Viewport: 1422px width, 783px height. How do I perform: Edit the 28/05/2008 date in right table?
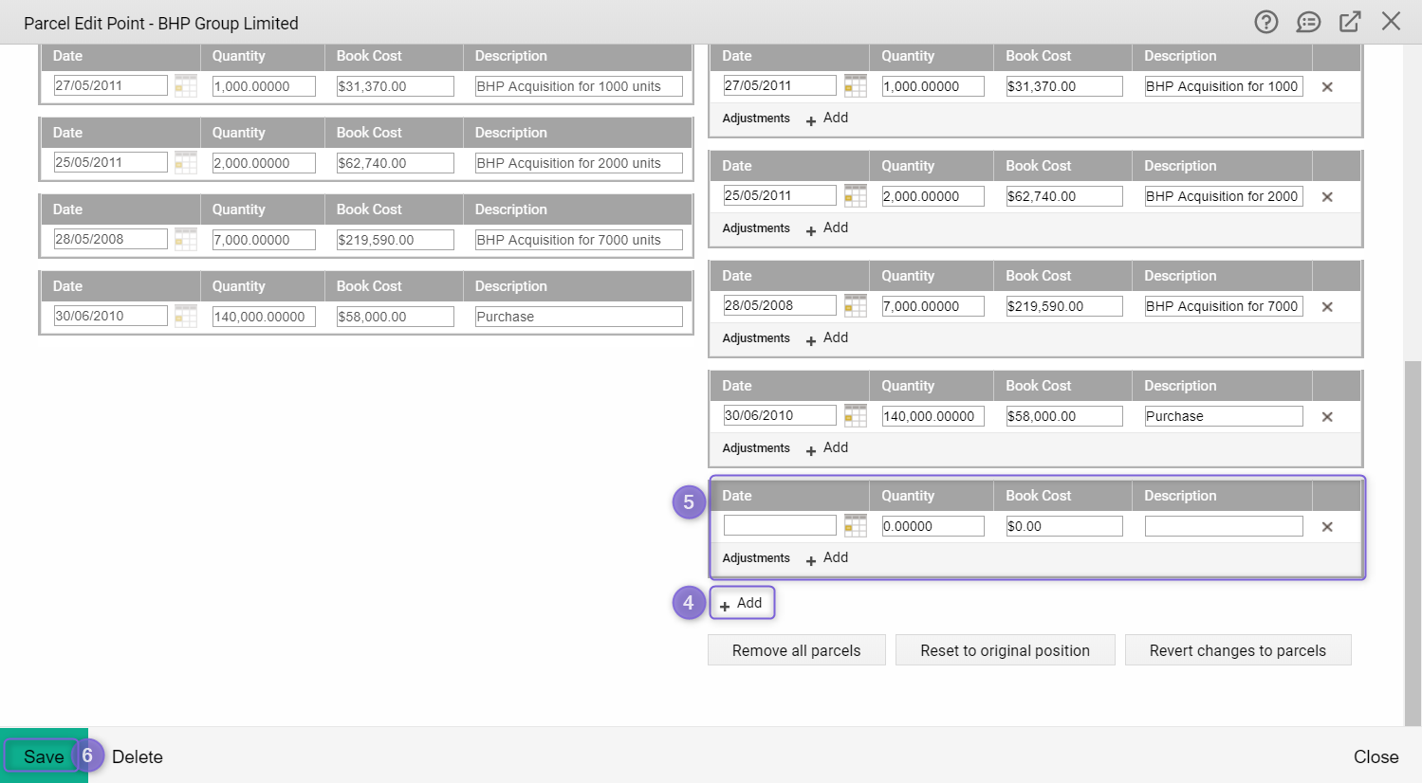[x=780, y=305]
